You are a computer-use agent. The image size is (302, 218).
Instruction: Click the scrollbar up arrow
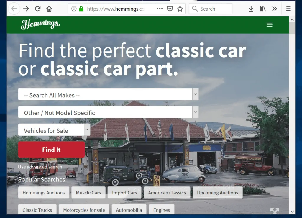[x=292, y=19]
